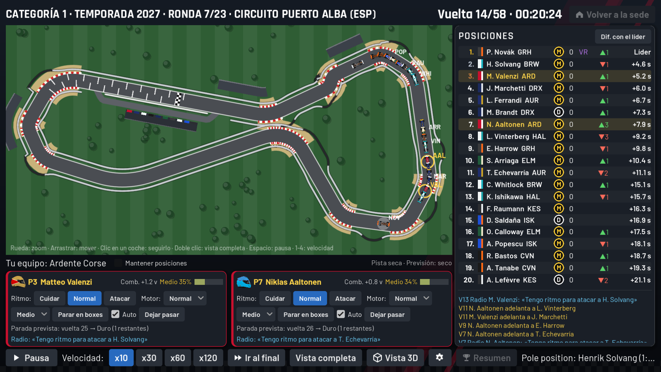
Task: Click Parar en boxes for Aaltonen
Action: point(306,314)
